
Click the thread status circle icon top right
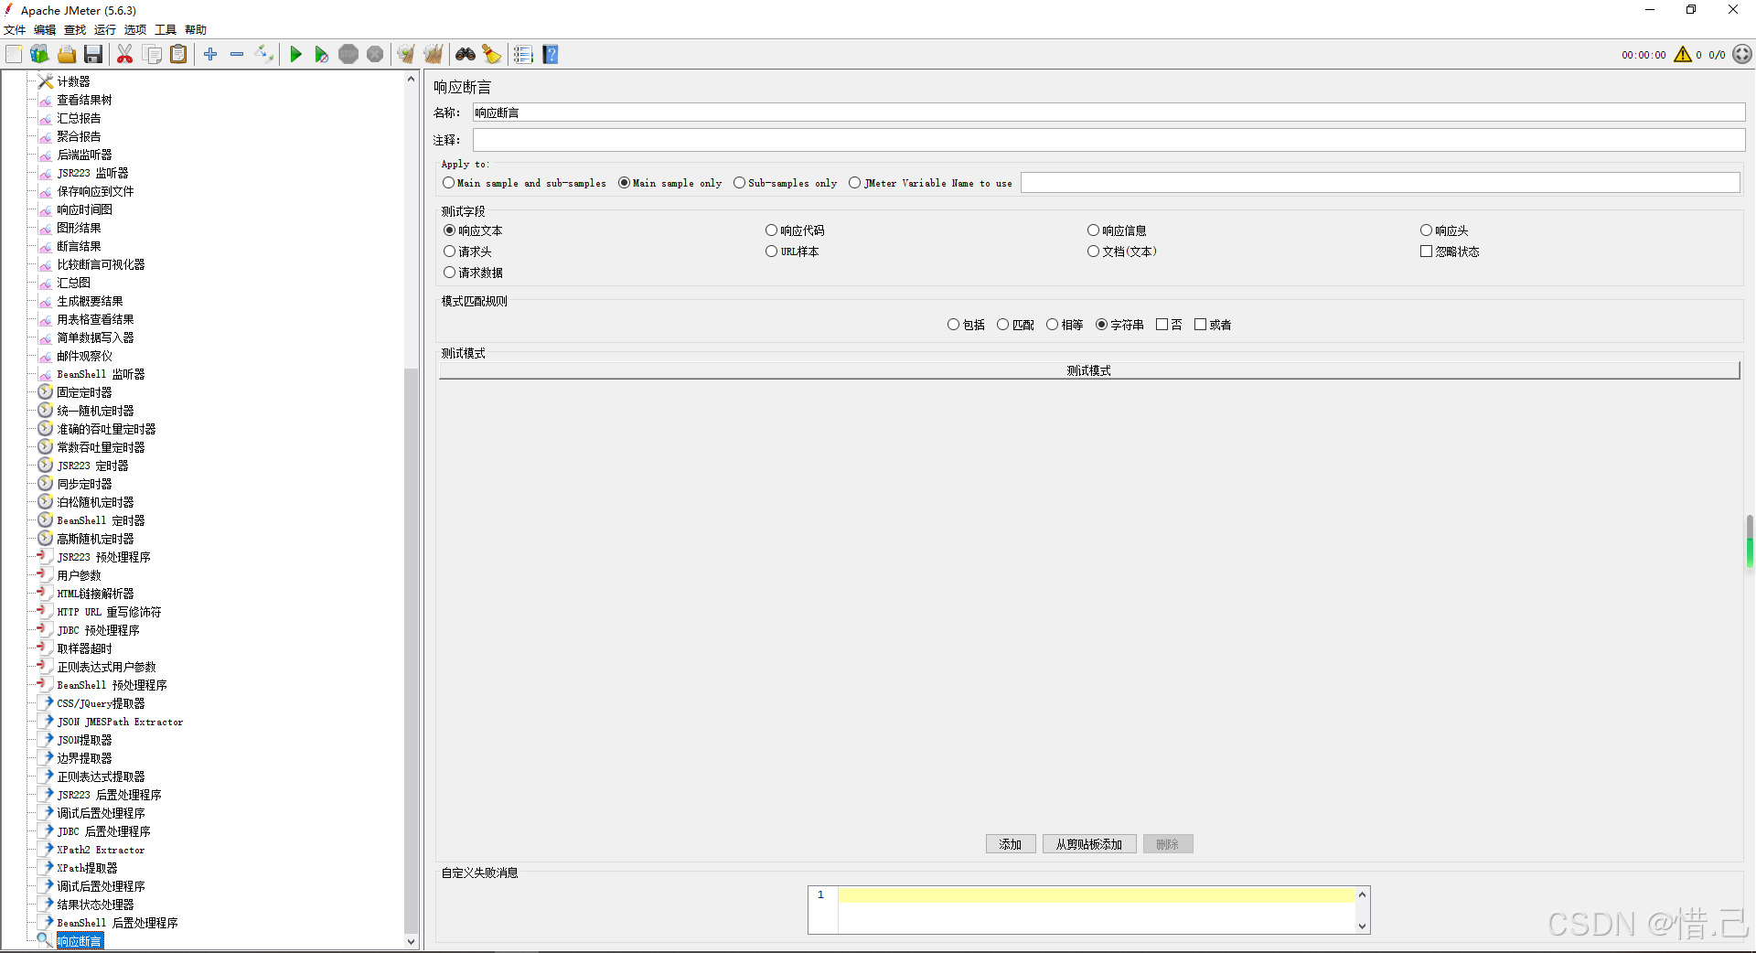1742,55
